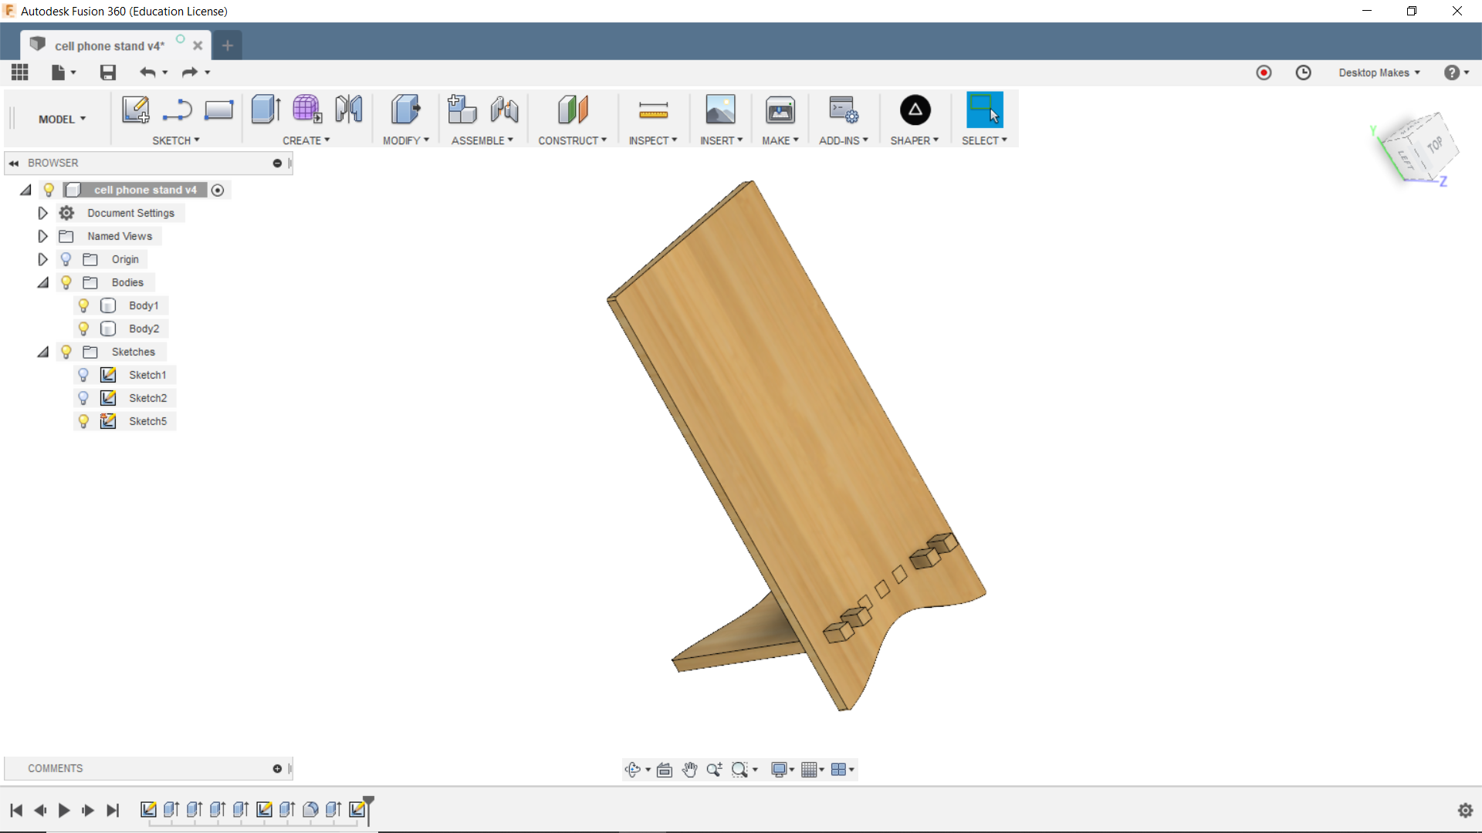Show Sketch1 via lightbulb toggle
Viewport: 1482px width, 833px height.
(83, 375)
